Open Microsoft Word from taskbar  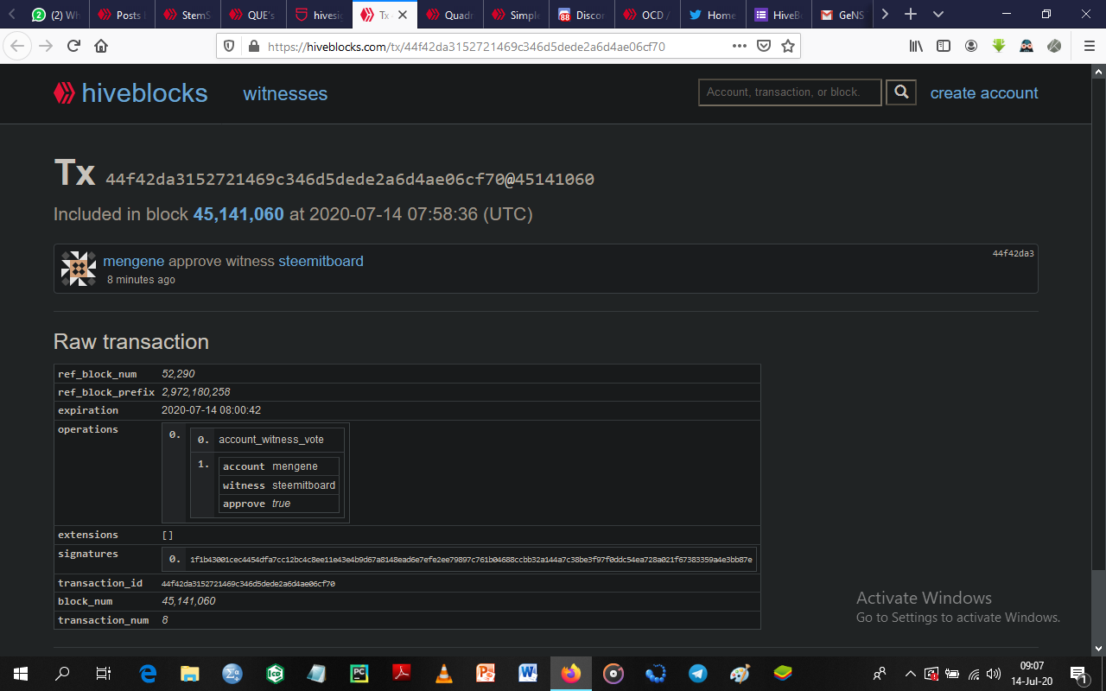click(529, 673)
